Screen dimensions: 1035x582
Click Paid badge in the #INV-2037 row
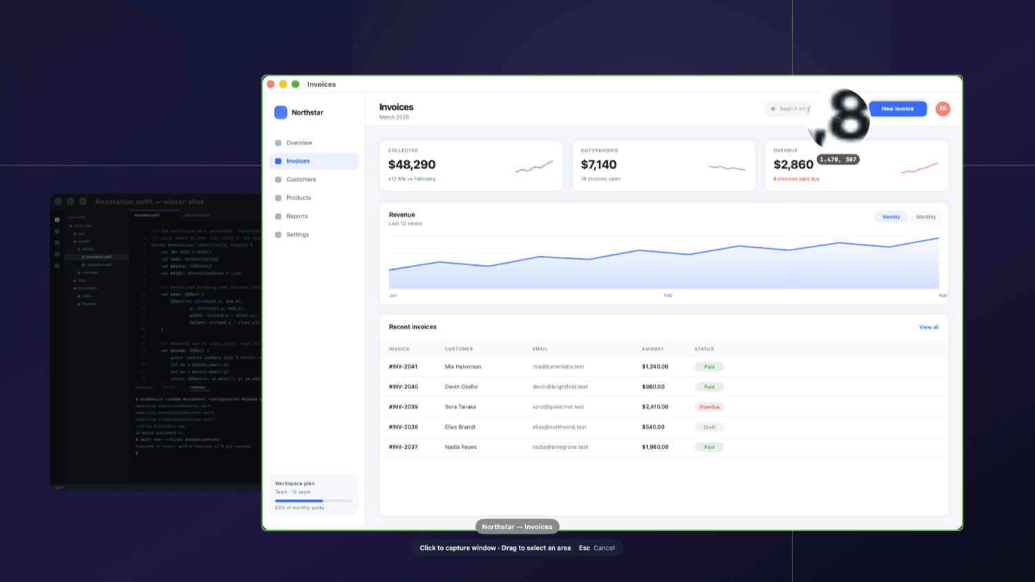coord(709,447)
